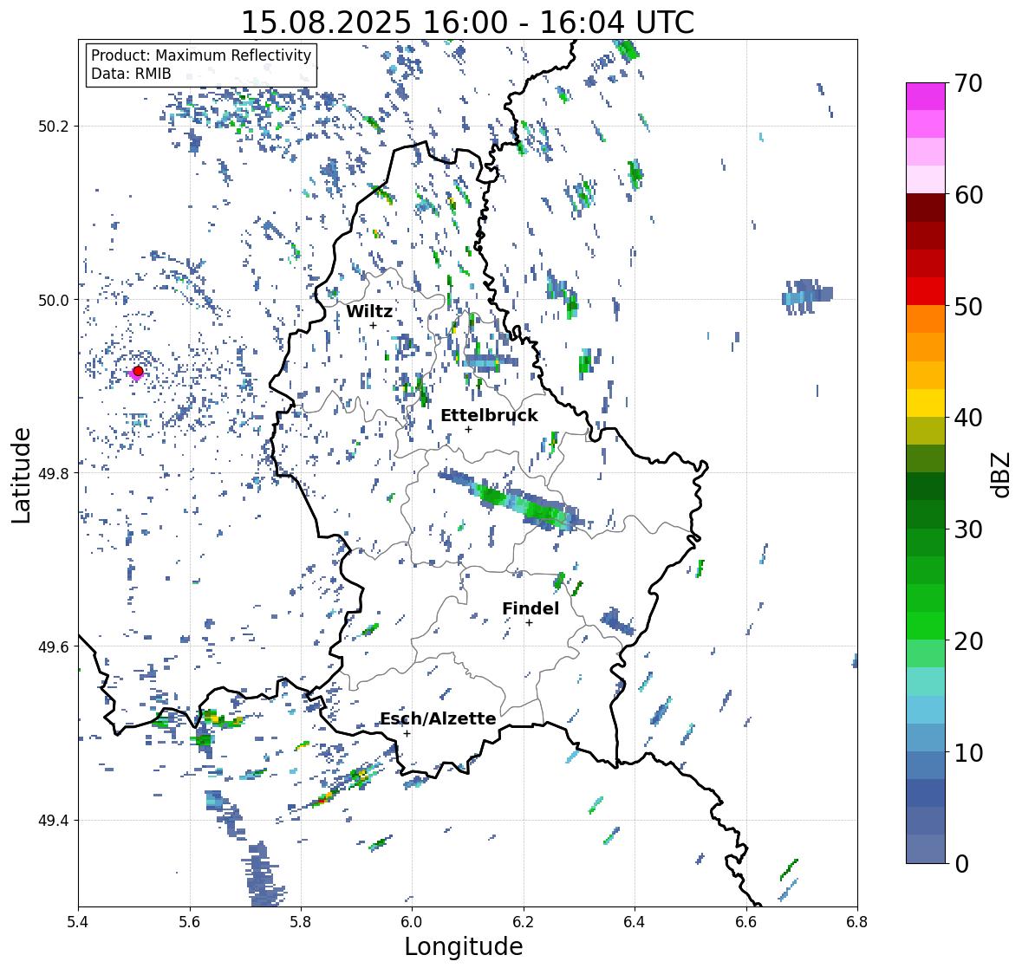Click the 6.6 longitude tick label

[x=746, y=922]
